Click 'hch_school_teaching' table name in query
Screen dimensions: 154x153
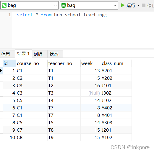[x=80, y=15]
